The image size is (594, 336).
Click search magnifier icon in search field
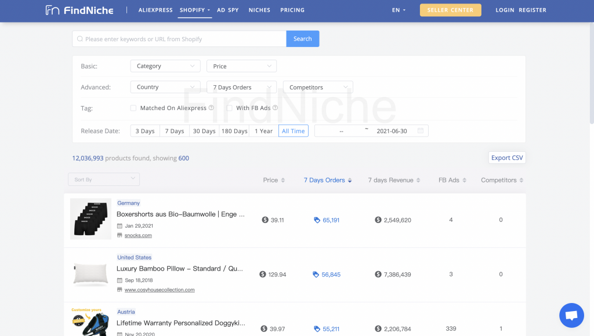pyautogui.click(x=80, y=39)
